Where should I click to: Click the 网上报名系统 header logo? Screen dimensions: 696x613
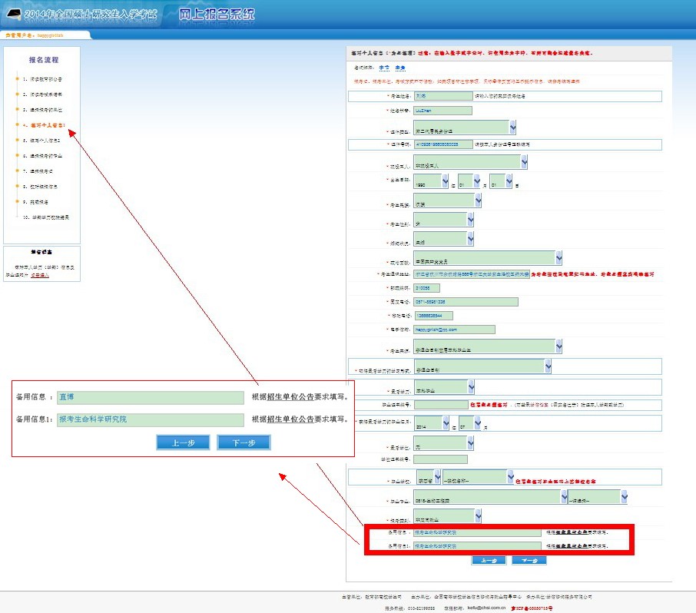tap(217, 15)
